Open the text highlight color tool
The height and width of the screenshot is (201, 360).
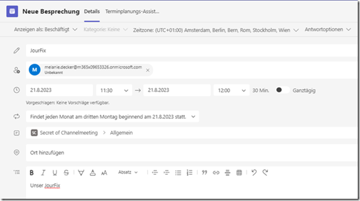pos(81,173)
